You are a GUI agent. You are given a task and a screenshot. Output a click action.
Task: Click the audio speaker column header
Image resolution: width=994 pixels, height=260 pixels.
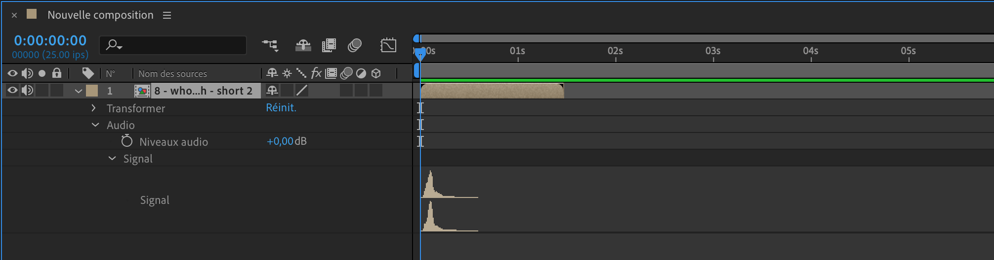[x=27, y=73]
